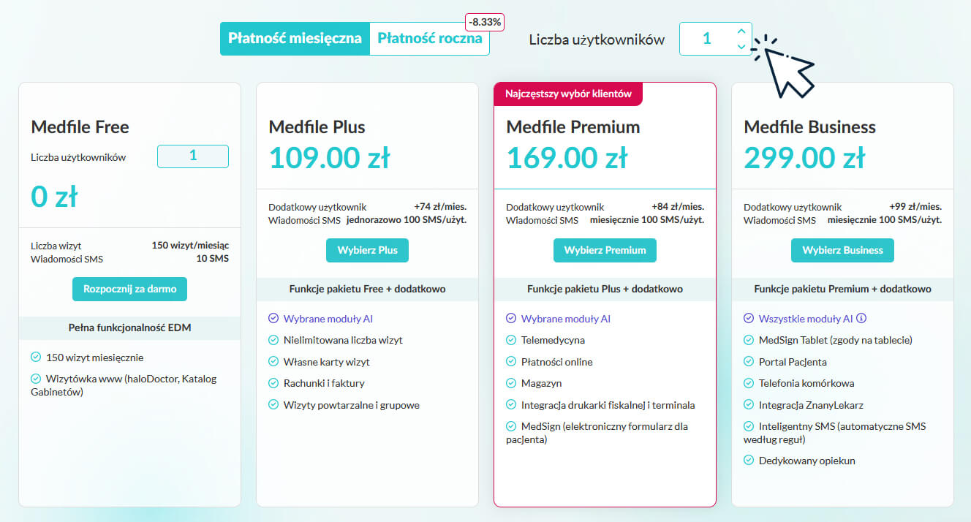Screen dimensions: 971x522
Task: Click the Wybierz Premium button
Action: click(x=605, y=250)
